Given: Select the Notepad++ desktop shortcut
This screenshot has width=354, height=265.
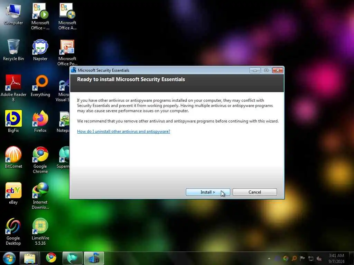Looking at the screenshot, I should click(63, 122).
